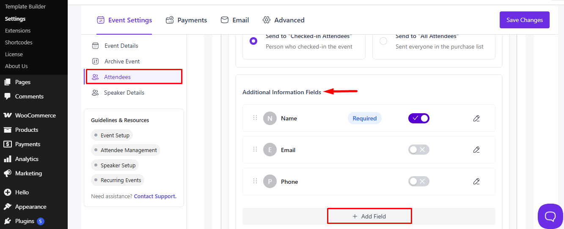Image resolution: width=564 pixels, height=229 pixels.
Task: Click the Analytics bar chart icon
Action: pyautogui.click(x=7, y=159)
